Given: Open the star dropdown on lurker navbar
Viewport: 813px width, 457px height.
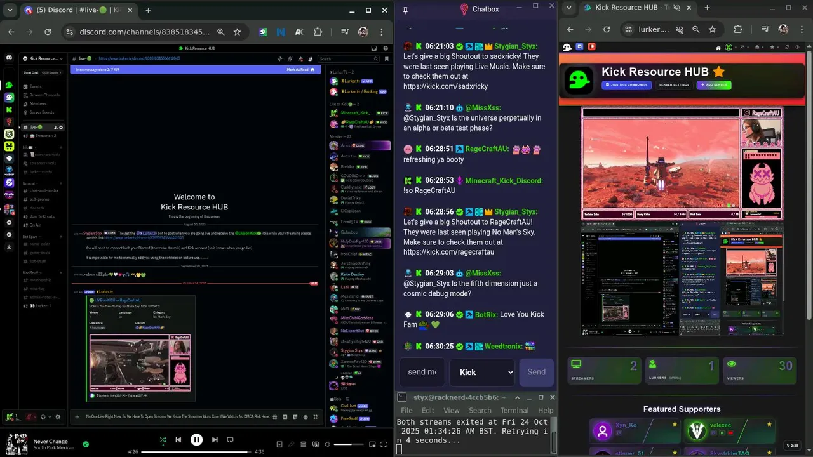Looking at the screenshot, I should [x=775, y=47].
